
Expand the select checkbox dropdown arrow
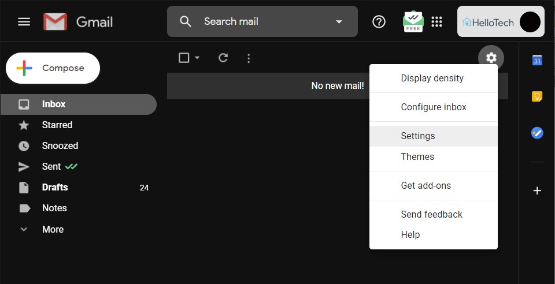tap(197, 58)
